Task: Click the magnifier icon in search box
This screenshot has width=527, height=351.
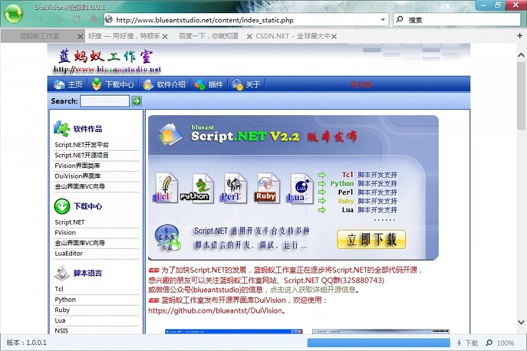Action: pyautogui.click(x=400, y=20)
